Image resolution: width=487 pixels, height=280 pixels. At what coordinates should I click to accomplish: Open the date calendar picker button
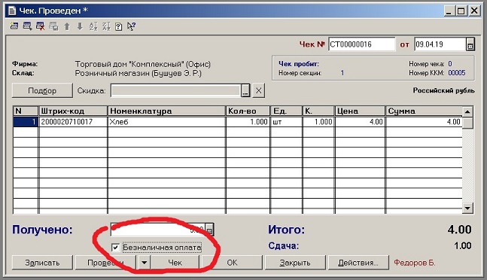pos(470,44)
